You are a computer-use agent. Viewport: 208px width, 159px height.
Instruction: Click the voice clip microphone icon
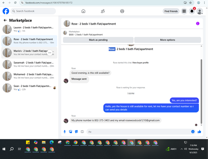(64, 132)
